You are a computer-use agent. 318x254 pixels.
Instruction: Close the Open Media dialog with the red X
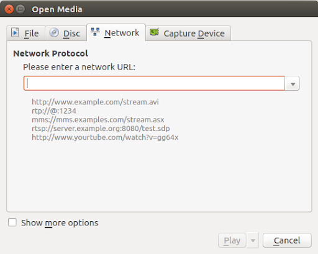[9, 9]
